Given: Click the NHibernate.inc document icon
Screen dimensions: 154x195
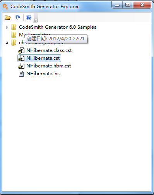Looking at the screenshot, I should [21, 74].
